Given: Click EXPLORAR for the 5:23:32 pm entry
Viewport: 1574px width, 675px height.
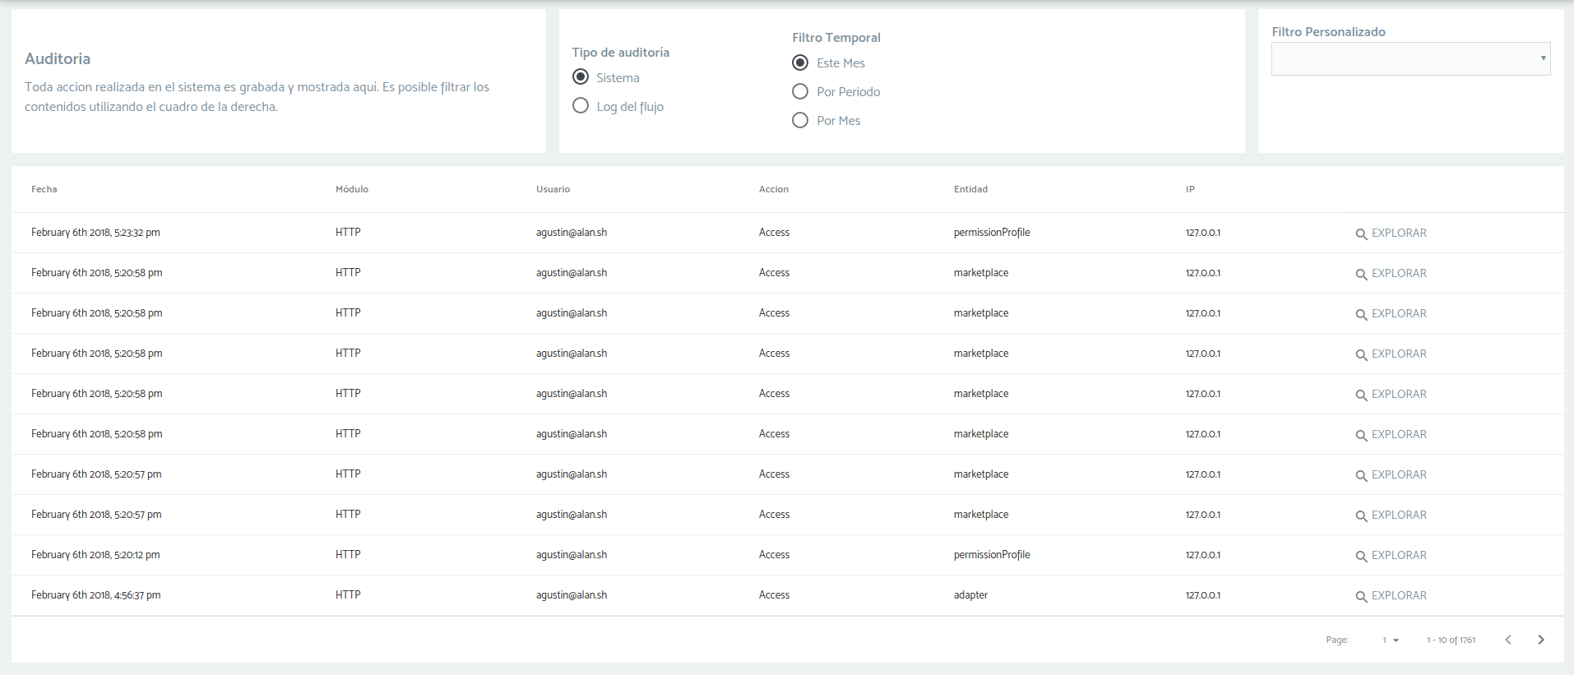Looking at the screenshot, I should click(x=1399, y=233).
